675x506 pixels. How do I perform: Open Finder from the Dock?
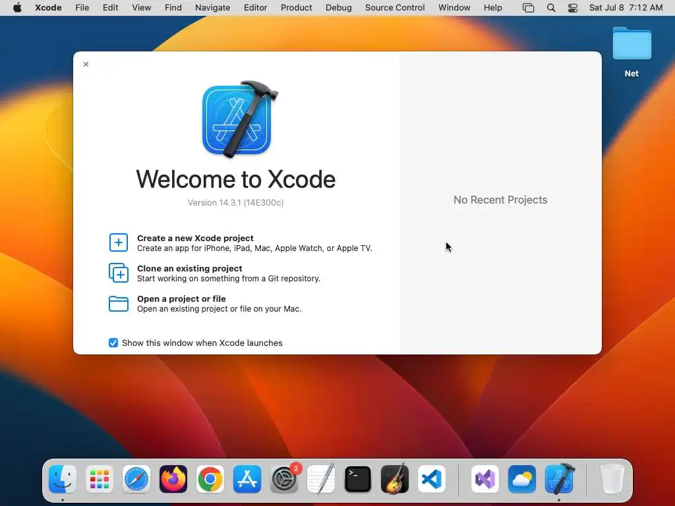pyautogui.click(x=63, y=479)
